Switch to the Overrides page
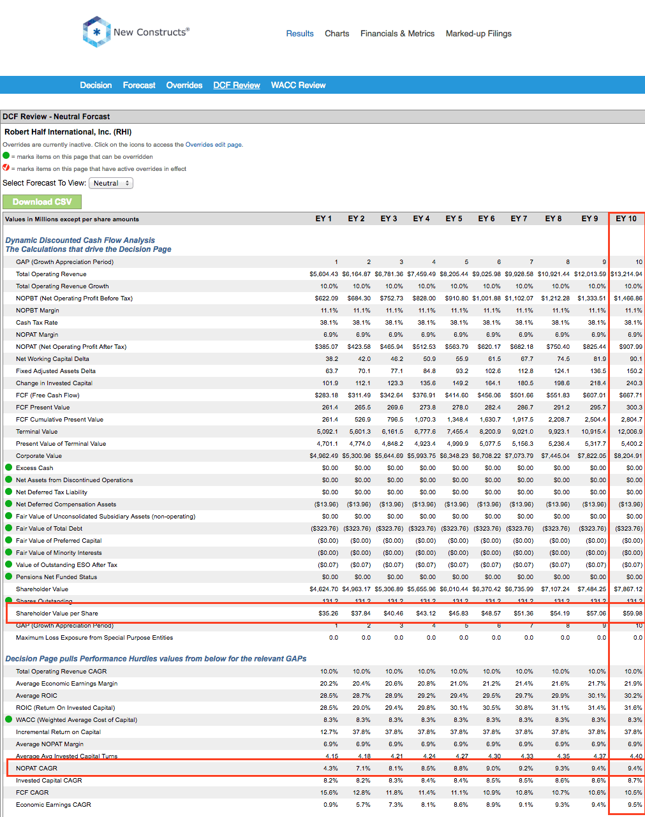645x817 pixels. 184,85
